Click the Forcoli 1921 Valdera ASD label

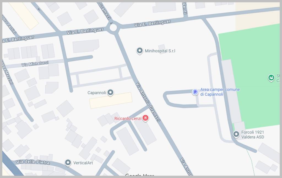pos(253,135)
